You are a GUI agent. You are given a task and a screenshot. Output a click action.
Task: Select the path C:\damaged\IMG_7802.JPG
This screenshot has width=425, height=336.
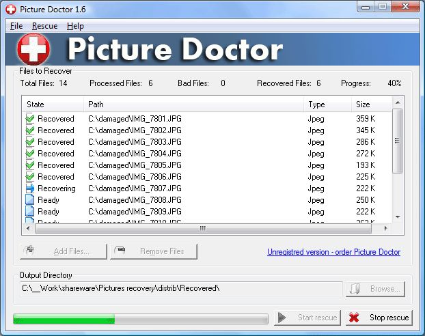[x=135, y=130]
